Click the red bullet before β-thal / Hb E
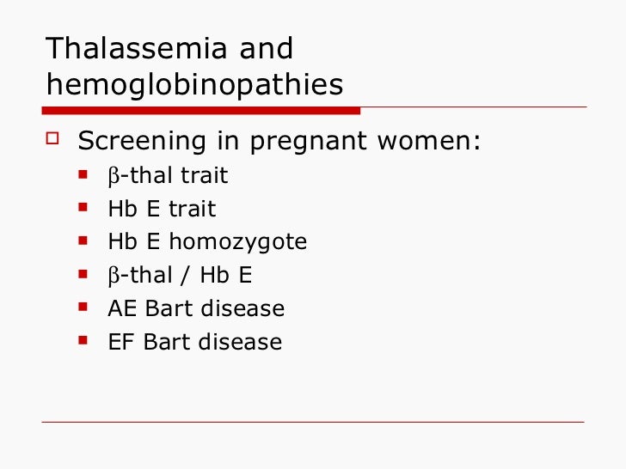The width and height of the screenshot is (626, 469). (x=83, y=274)
